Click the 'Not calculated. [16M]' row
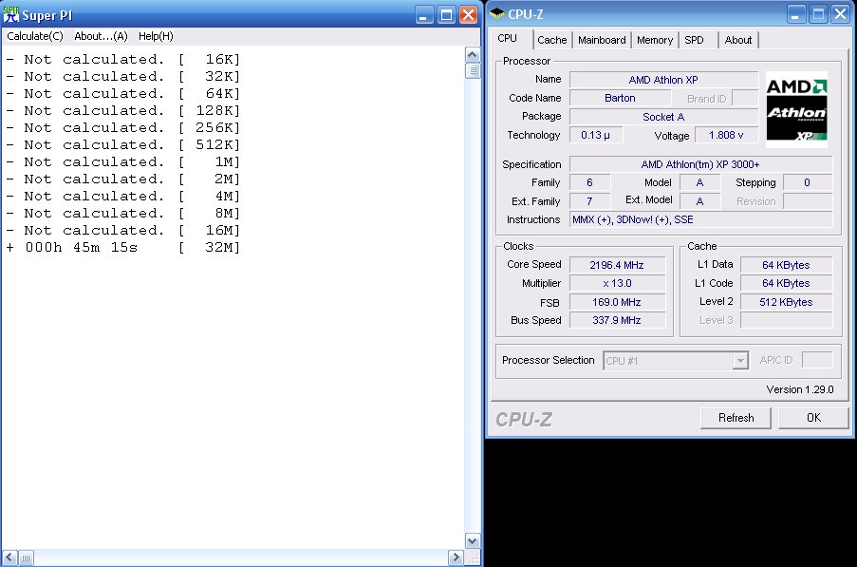The height and width of the screenshot is (567, 857). [x=123, y=230]
